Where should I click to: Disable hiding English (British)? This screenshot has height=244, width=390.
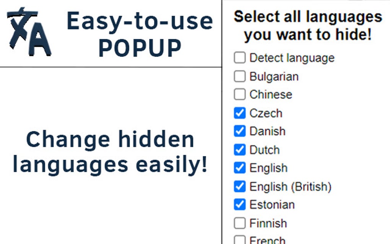point(239,187)
